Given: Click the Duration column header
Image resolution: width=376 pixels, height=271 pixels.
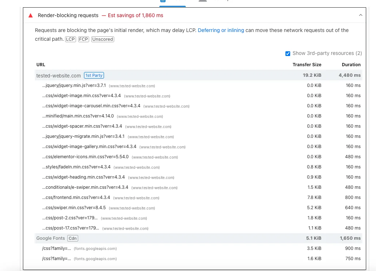Looking at the screenshot, I should 351,64.
